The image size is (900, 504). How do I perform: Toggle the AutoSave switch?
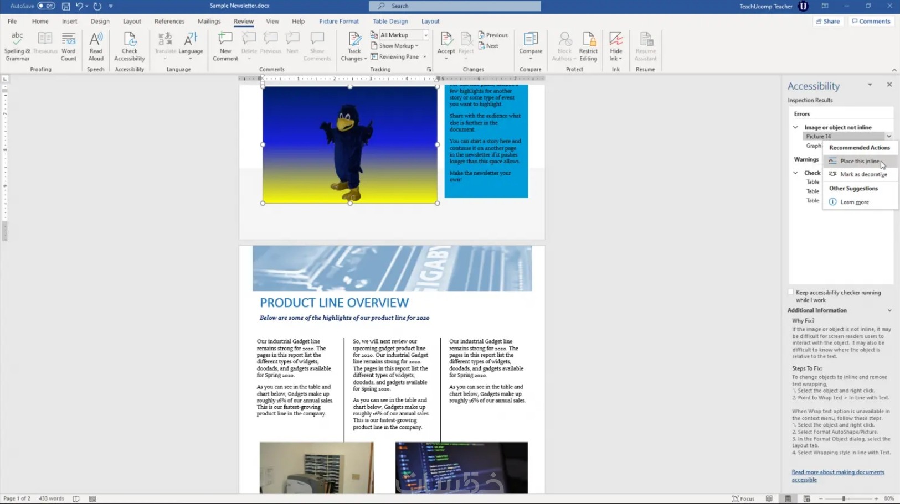pos(46,6)
